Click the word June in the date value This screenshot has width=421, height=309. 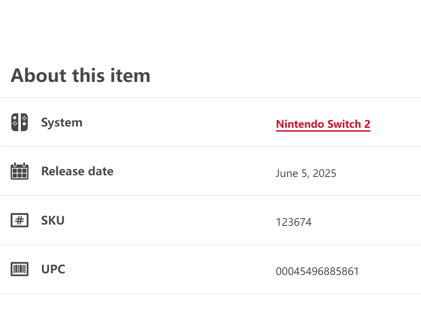point(287,174)
